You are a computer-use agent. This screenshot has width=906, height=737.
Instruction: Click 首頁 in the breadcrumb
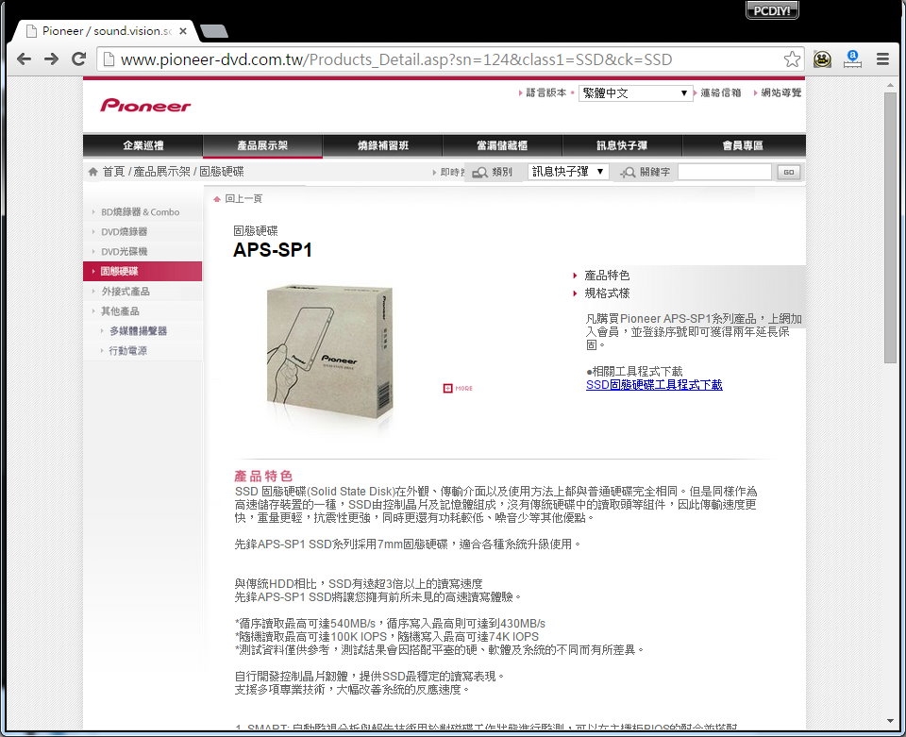pyautogui.click(x=113, y=172)
